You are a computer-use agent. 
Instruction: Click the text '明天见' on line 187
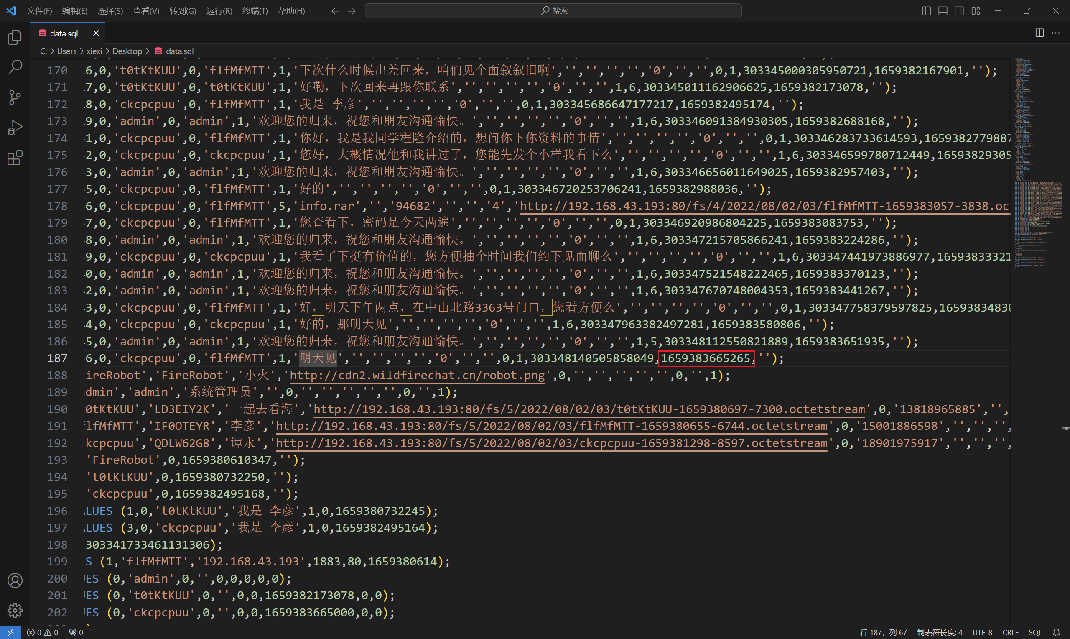[x=318, y=358]
